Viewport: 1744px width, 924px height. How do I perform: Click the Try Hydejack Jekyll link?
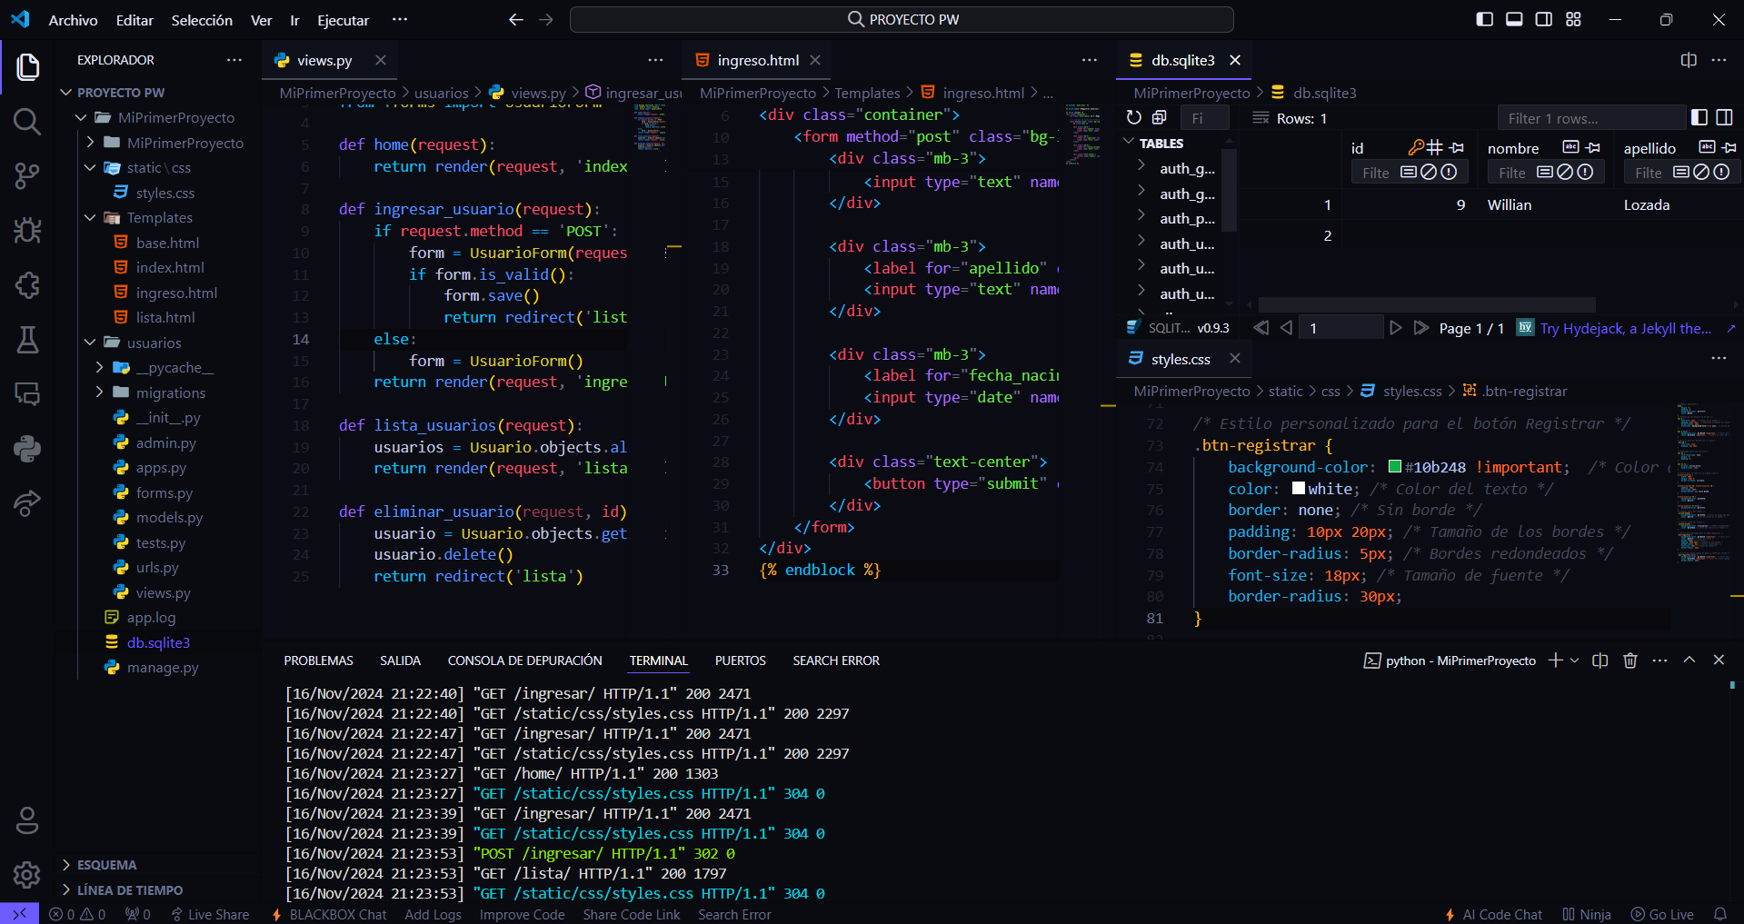pyautogui.click(x=1627, y=328)
